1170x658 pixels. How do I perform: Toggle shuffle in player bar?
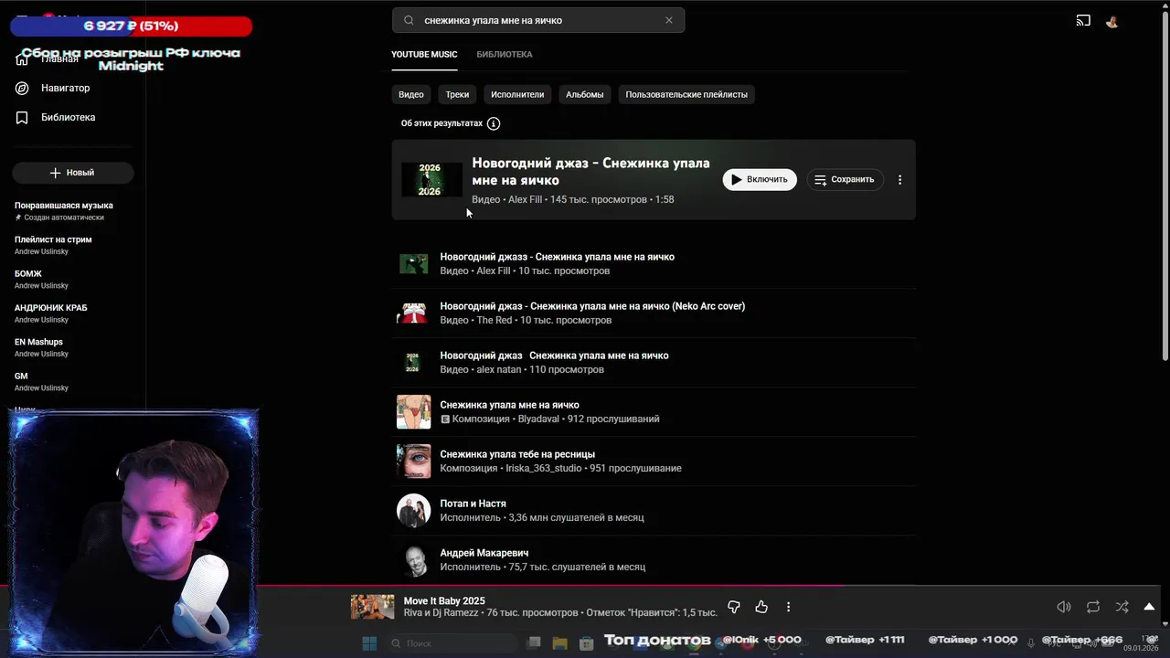(x=1122, y=607)
